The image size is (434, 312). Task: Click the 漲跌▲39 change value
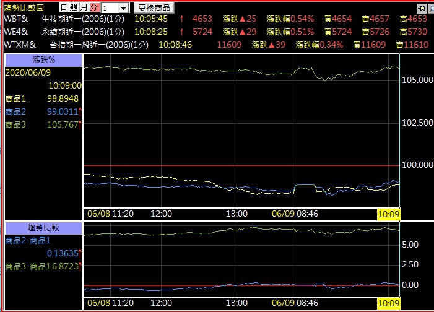click(x=269, y=45)
